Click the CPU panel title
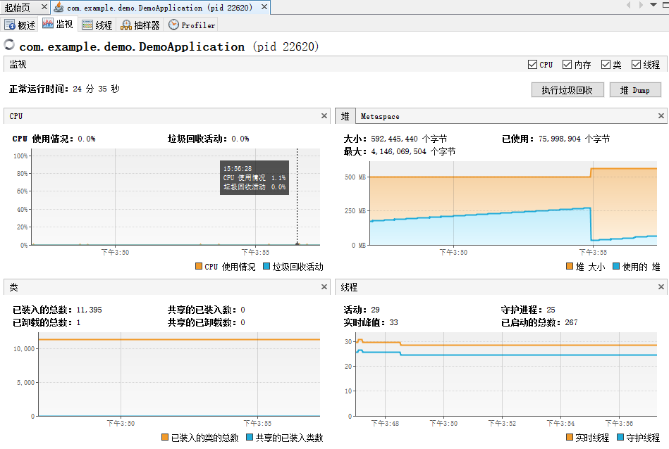The image size is (669, 449). click(16, 116)
